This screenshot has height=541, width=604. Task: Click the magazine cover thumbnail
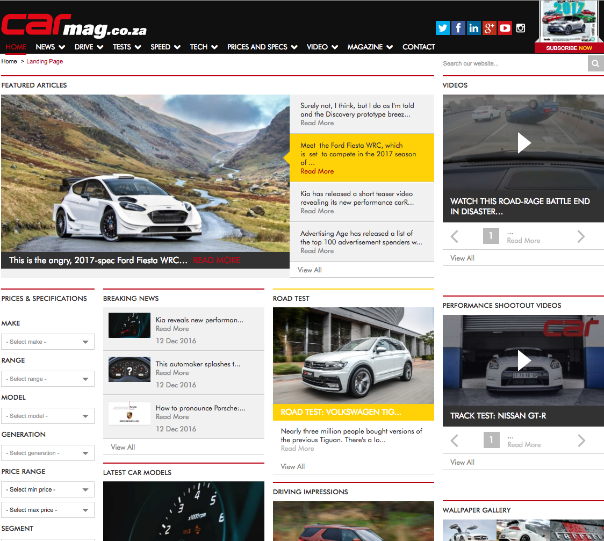(569, 21)
